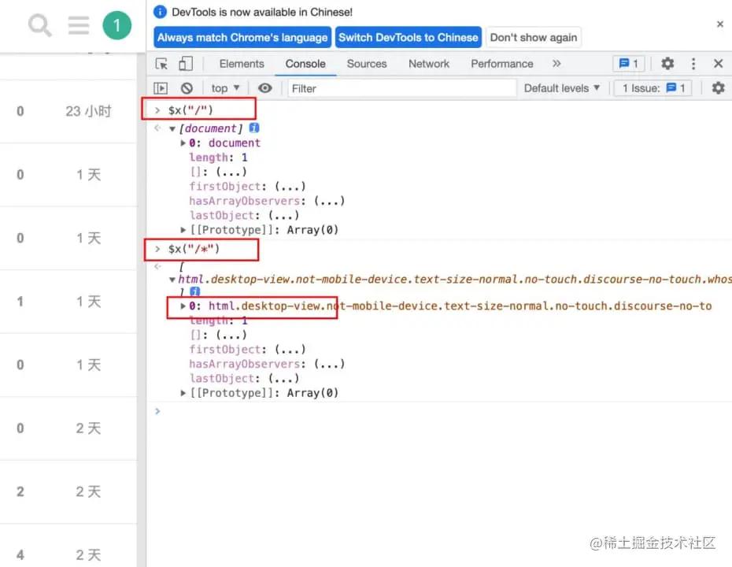732x567 pixels.
Task: Switch to the Network tab
Action: pyautogui.click(x=428, y=63)
